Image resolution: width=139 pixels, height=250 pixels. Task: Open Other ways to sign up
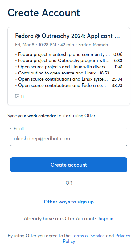pos(69,202)
